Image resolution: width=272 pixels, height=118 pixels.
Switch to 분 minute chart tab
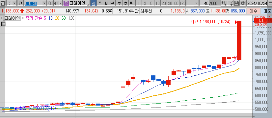[x=119, y=3]
